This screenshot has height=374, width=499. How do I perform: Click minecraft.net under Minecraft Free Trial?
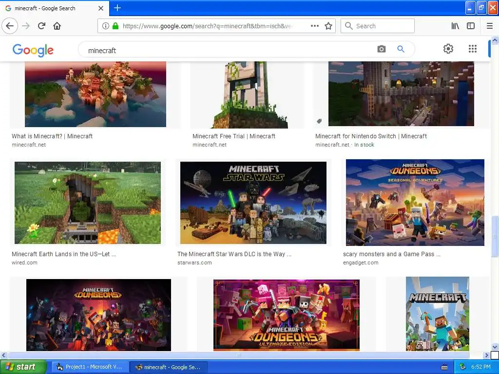(x=210, y=145)
